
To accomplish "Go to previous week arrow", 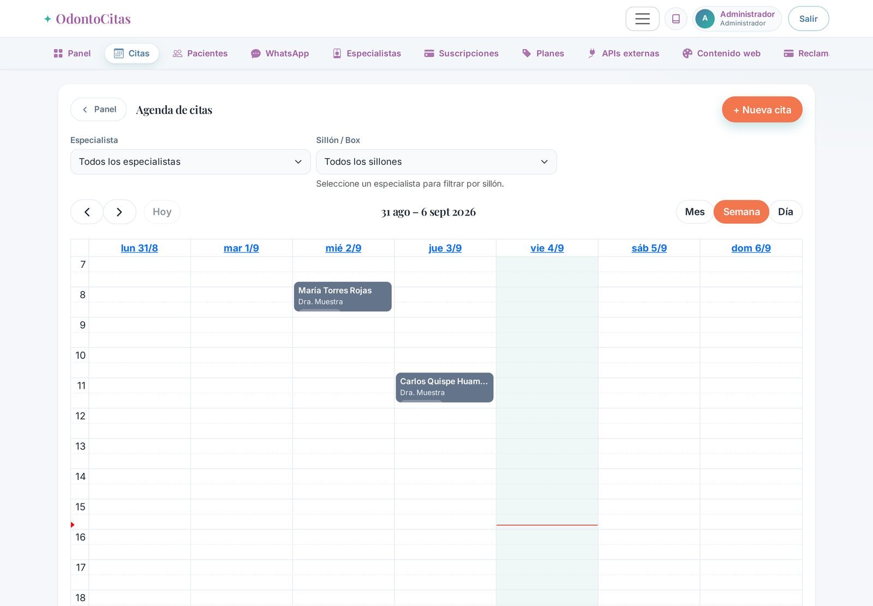I will [87, 212].
